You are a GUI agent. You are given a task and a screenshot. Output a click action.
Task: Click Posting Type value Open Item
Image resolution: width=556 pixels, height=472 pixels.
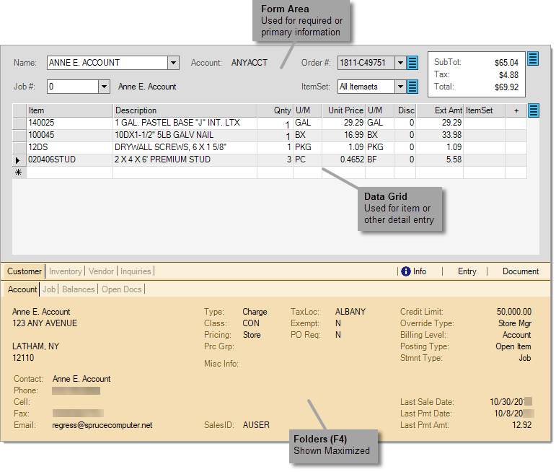pyautogui.click(x=513, y=346)
